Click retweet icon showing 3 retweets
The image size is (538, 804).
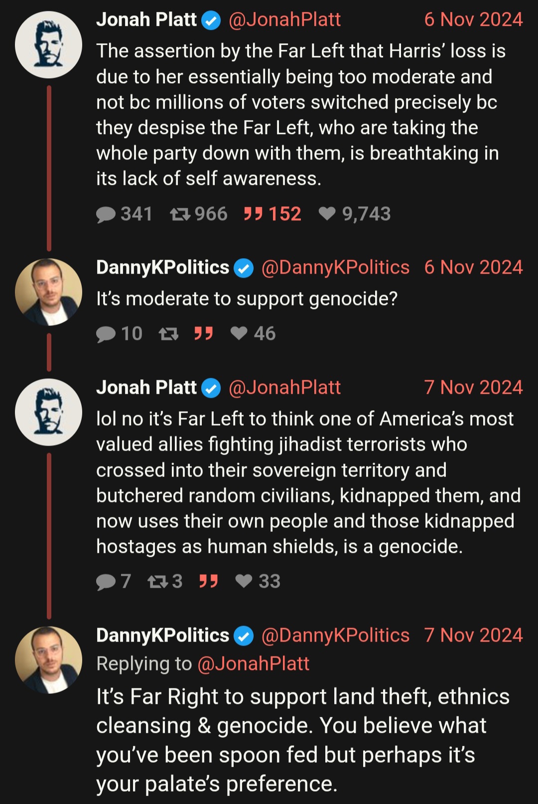tap(157, 582)
